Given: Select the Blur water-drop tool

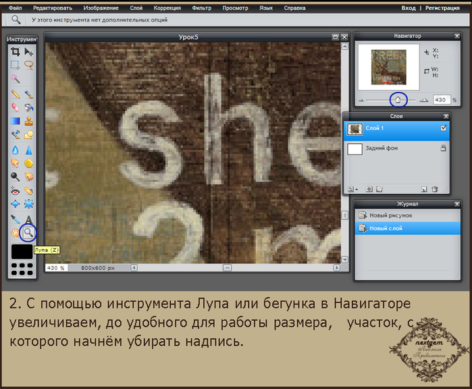Looking at the screenshot, I should tap(15, 150).
